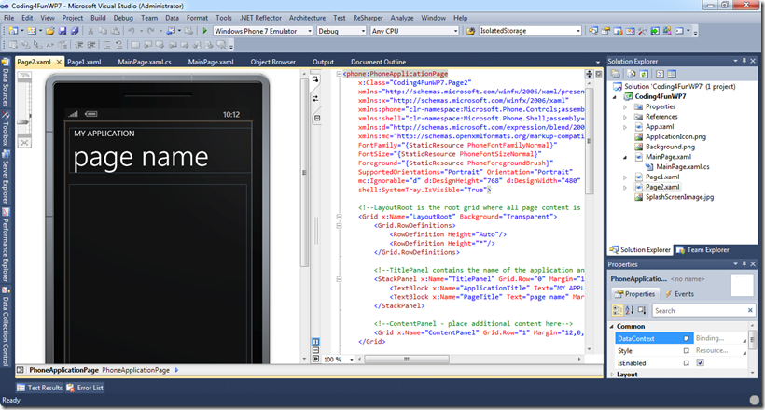Click the DataContext advanced property marker square
The image size is (765, 410).
[686, 338]
